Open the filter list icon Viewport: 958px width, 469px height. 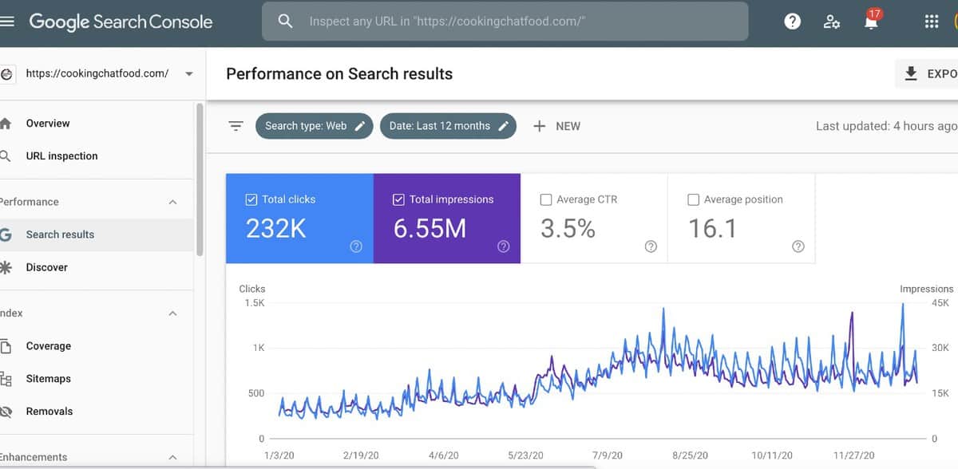[236, 126]
